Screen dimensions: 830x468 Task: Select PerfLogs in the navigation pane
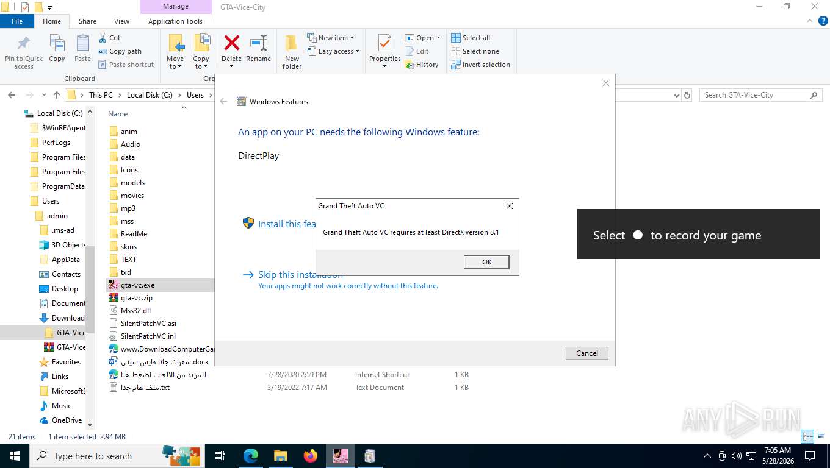(x=56, y=143)
